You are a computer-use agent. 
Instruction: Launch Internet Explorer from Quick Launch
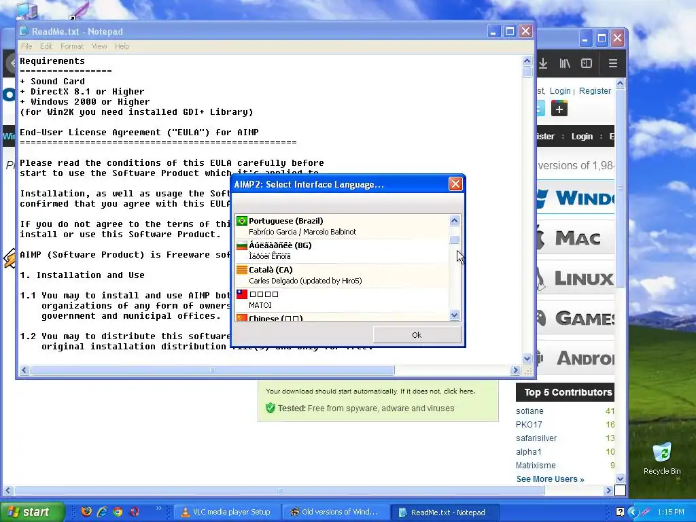pos(102,512)
